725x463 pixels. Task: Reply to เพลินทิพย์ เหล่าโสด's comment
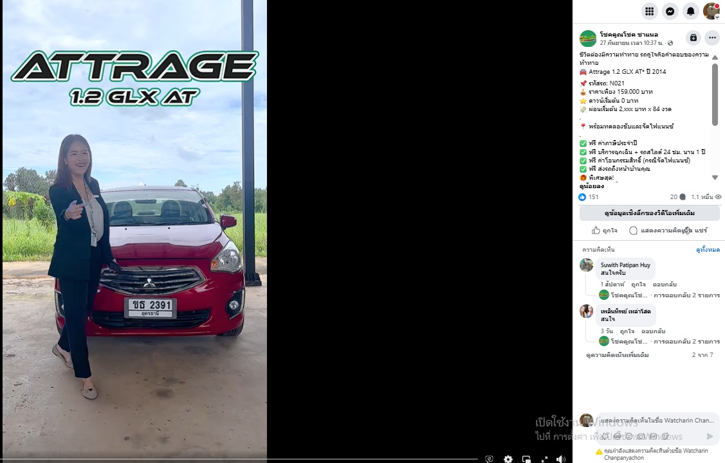pyautogui.click(x=653, y=331)
